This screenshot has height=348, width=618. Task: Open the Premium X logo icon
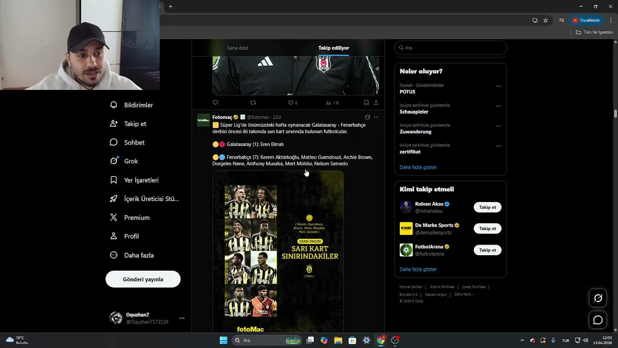(114, 217)
